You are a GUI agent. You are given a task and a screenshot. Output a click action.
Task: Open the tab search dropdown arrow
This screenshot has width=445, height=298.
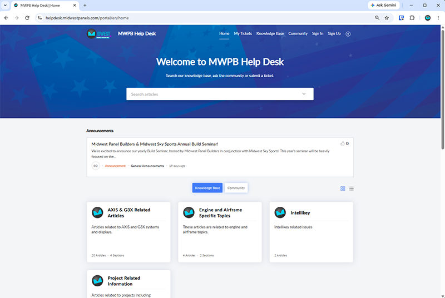(x=5, y=6)
